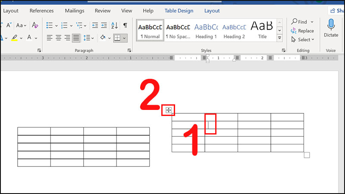Image resolution: width=345 pixels, height=194 pixels.
Task: Click the yellow text highlight color button
Action: [14, 38]
